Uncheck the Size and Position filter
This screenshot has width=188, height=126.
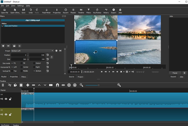click(x=3, y=26)
